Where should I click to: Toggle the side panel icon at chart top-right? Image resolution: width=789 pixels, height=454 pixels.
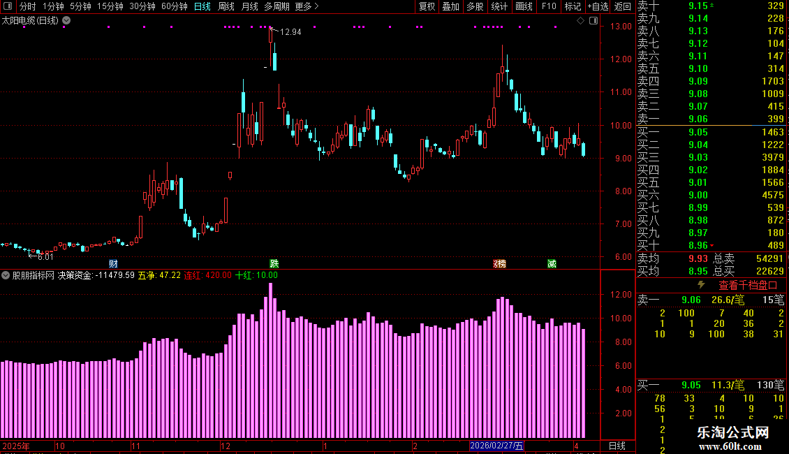click(x=593, y=21)
